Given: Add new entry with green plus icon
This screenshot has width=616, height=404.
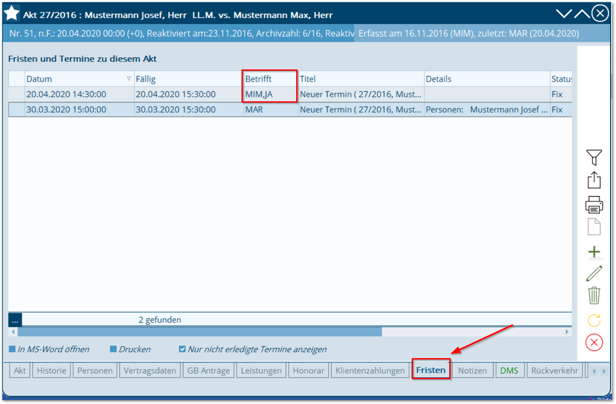Looking at the screenshot, I should coord(594,252).
